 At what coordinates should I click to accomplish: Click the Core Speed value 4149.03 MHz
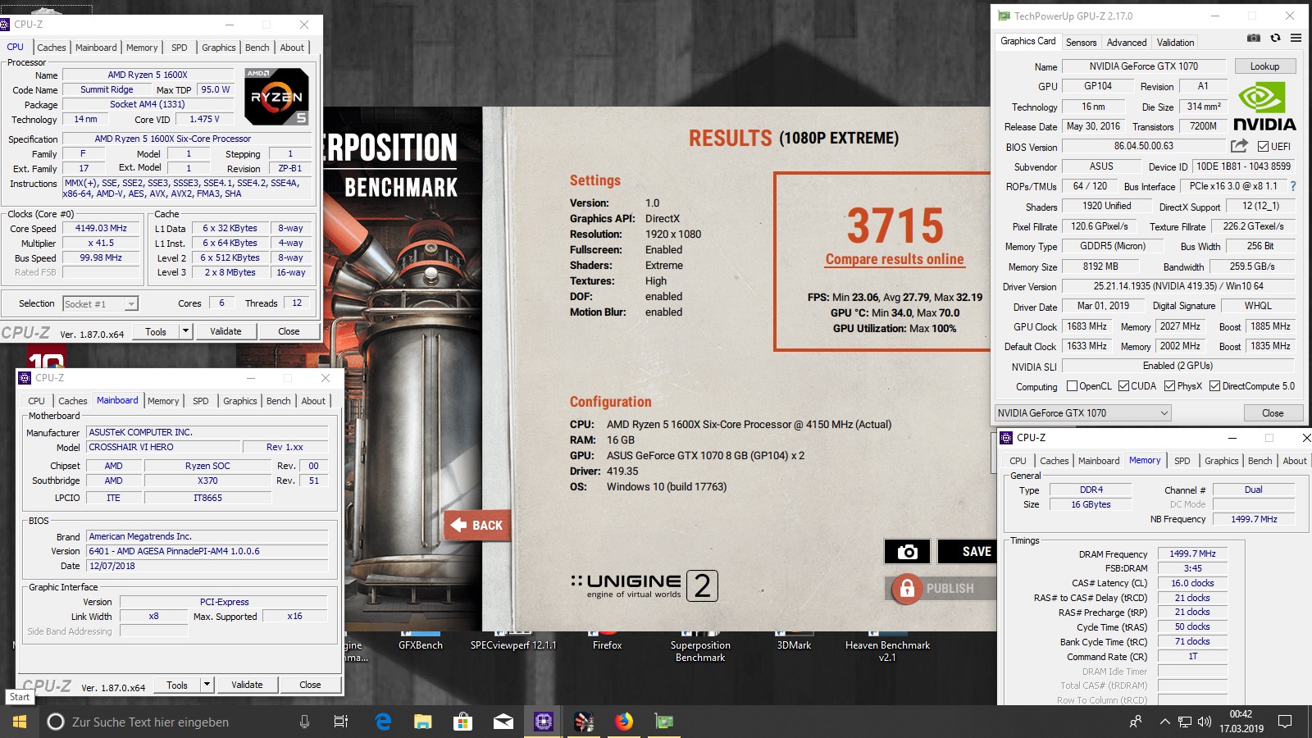click(101, 229)
